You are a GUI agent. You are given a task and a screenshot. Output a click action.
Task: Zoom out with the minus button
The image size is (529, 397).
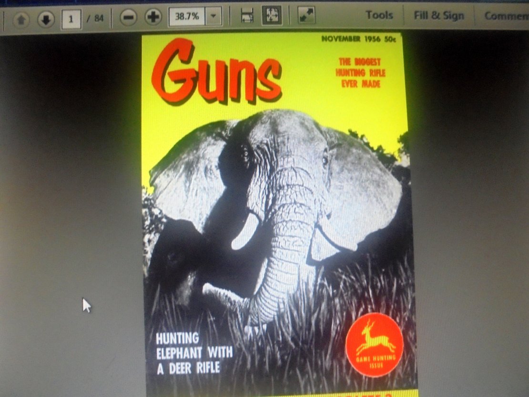[x=129, y=17]
